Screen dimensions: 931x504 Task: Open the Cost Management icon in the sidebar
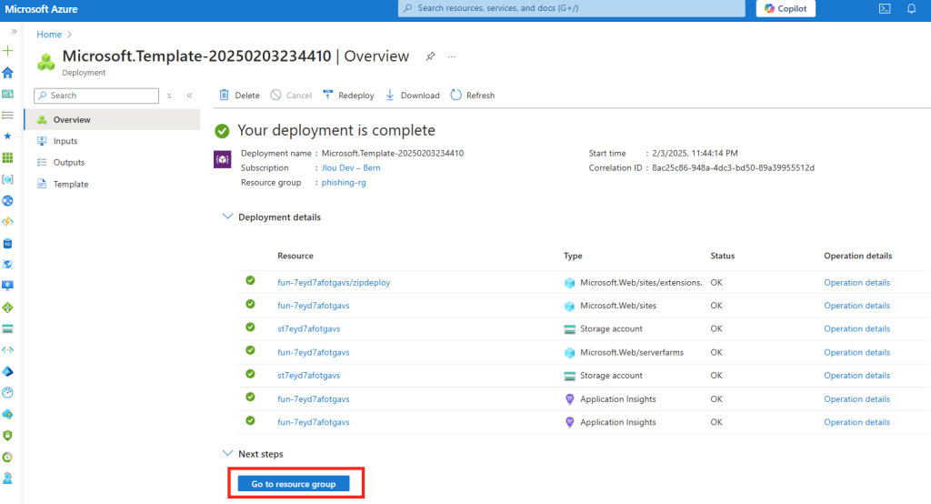(x=7, y=457)
